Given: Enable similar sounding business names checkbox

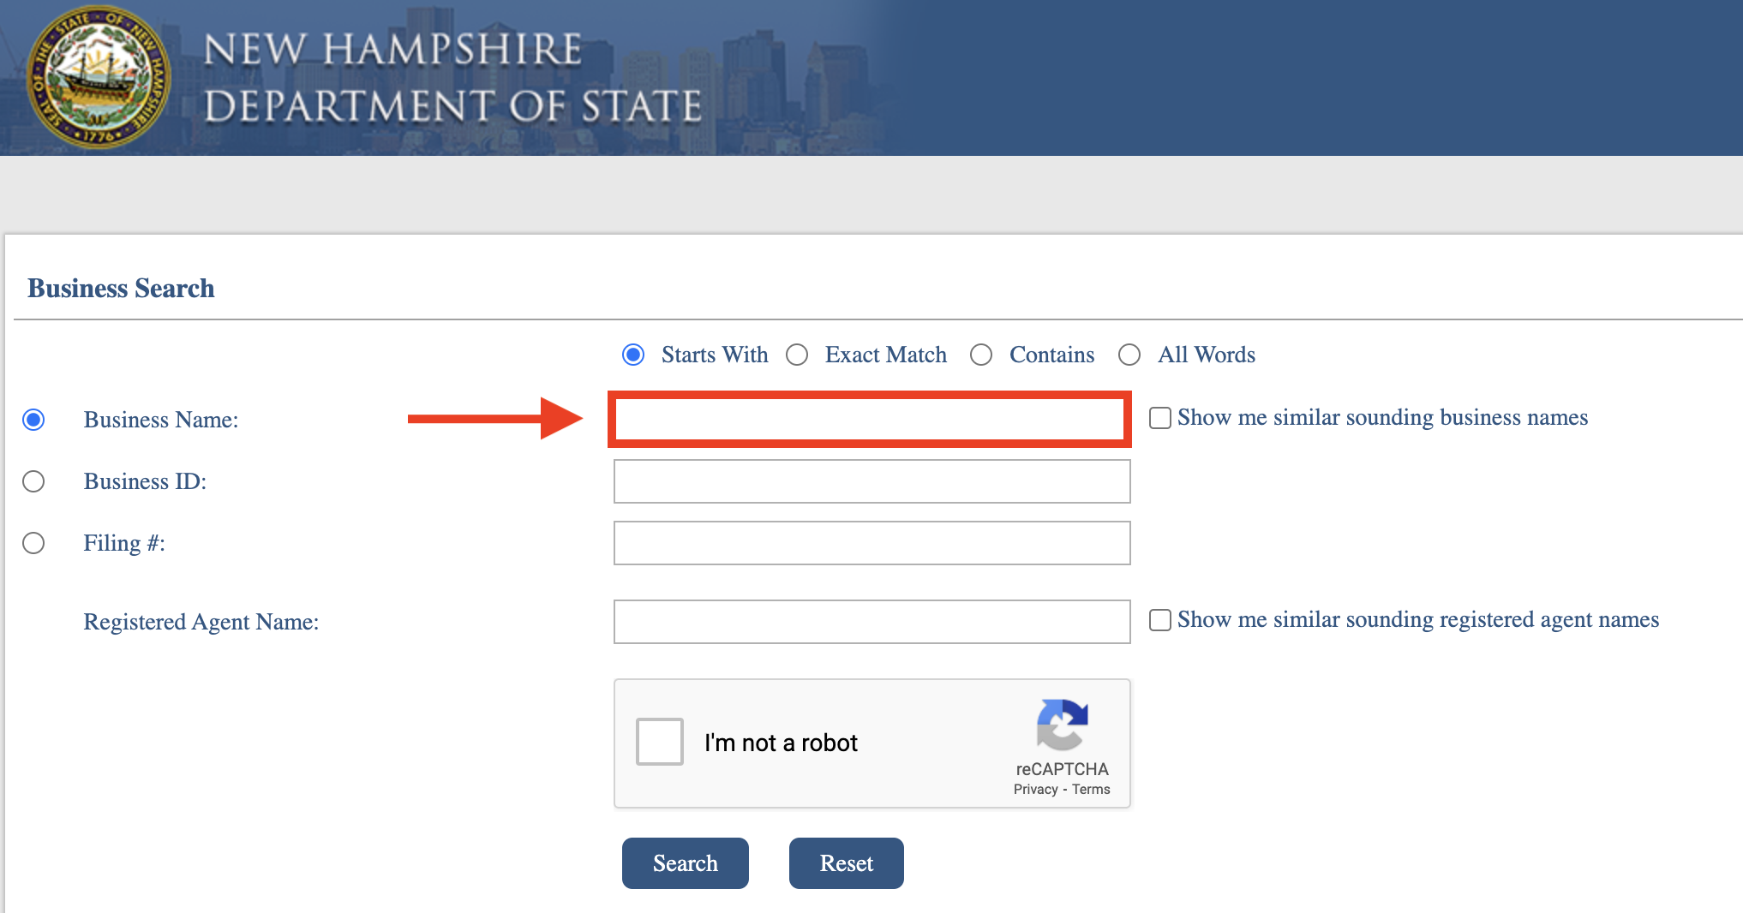Looking at the screenshot, I should pyautogui.click(x=1160, y=418).
